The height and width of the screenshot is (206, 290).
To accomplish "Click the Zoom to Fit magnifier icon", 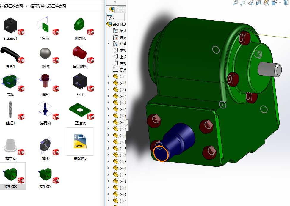I will 236,3.
